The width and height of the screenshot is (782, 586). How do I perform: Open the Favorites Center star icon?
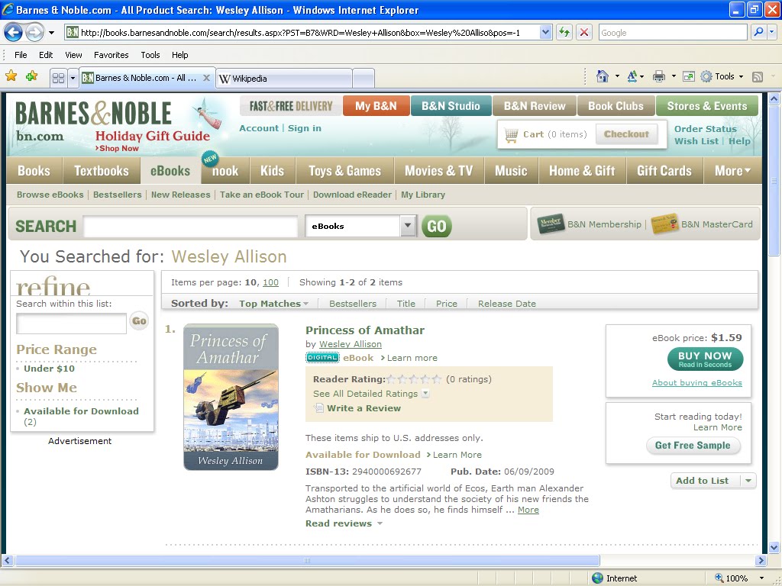coord(11,76)
